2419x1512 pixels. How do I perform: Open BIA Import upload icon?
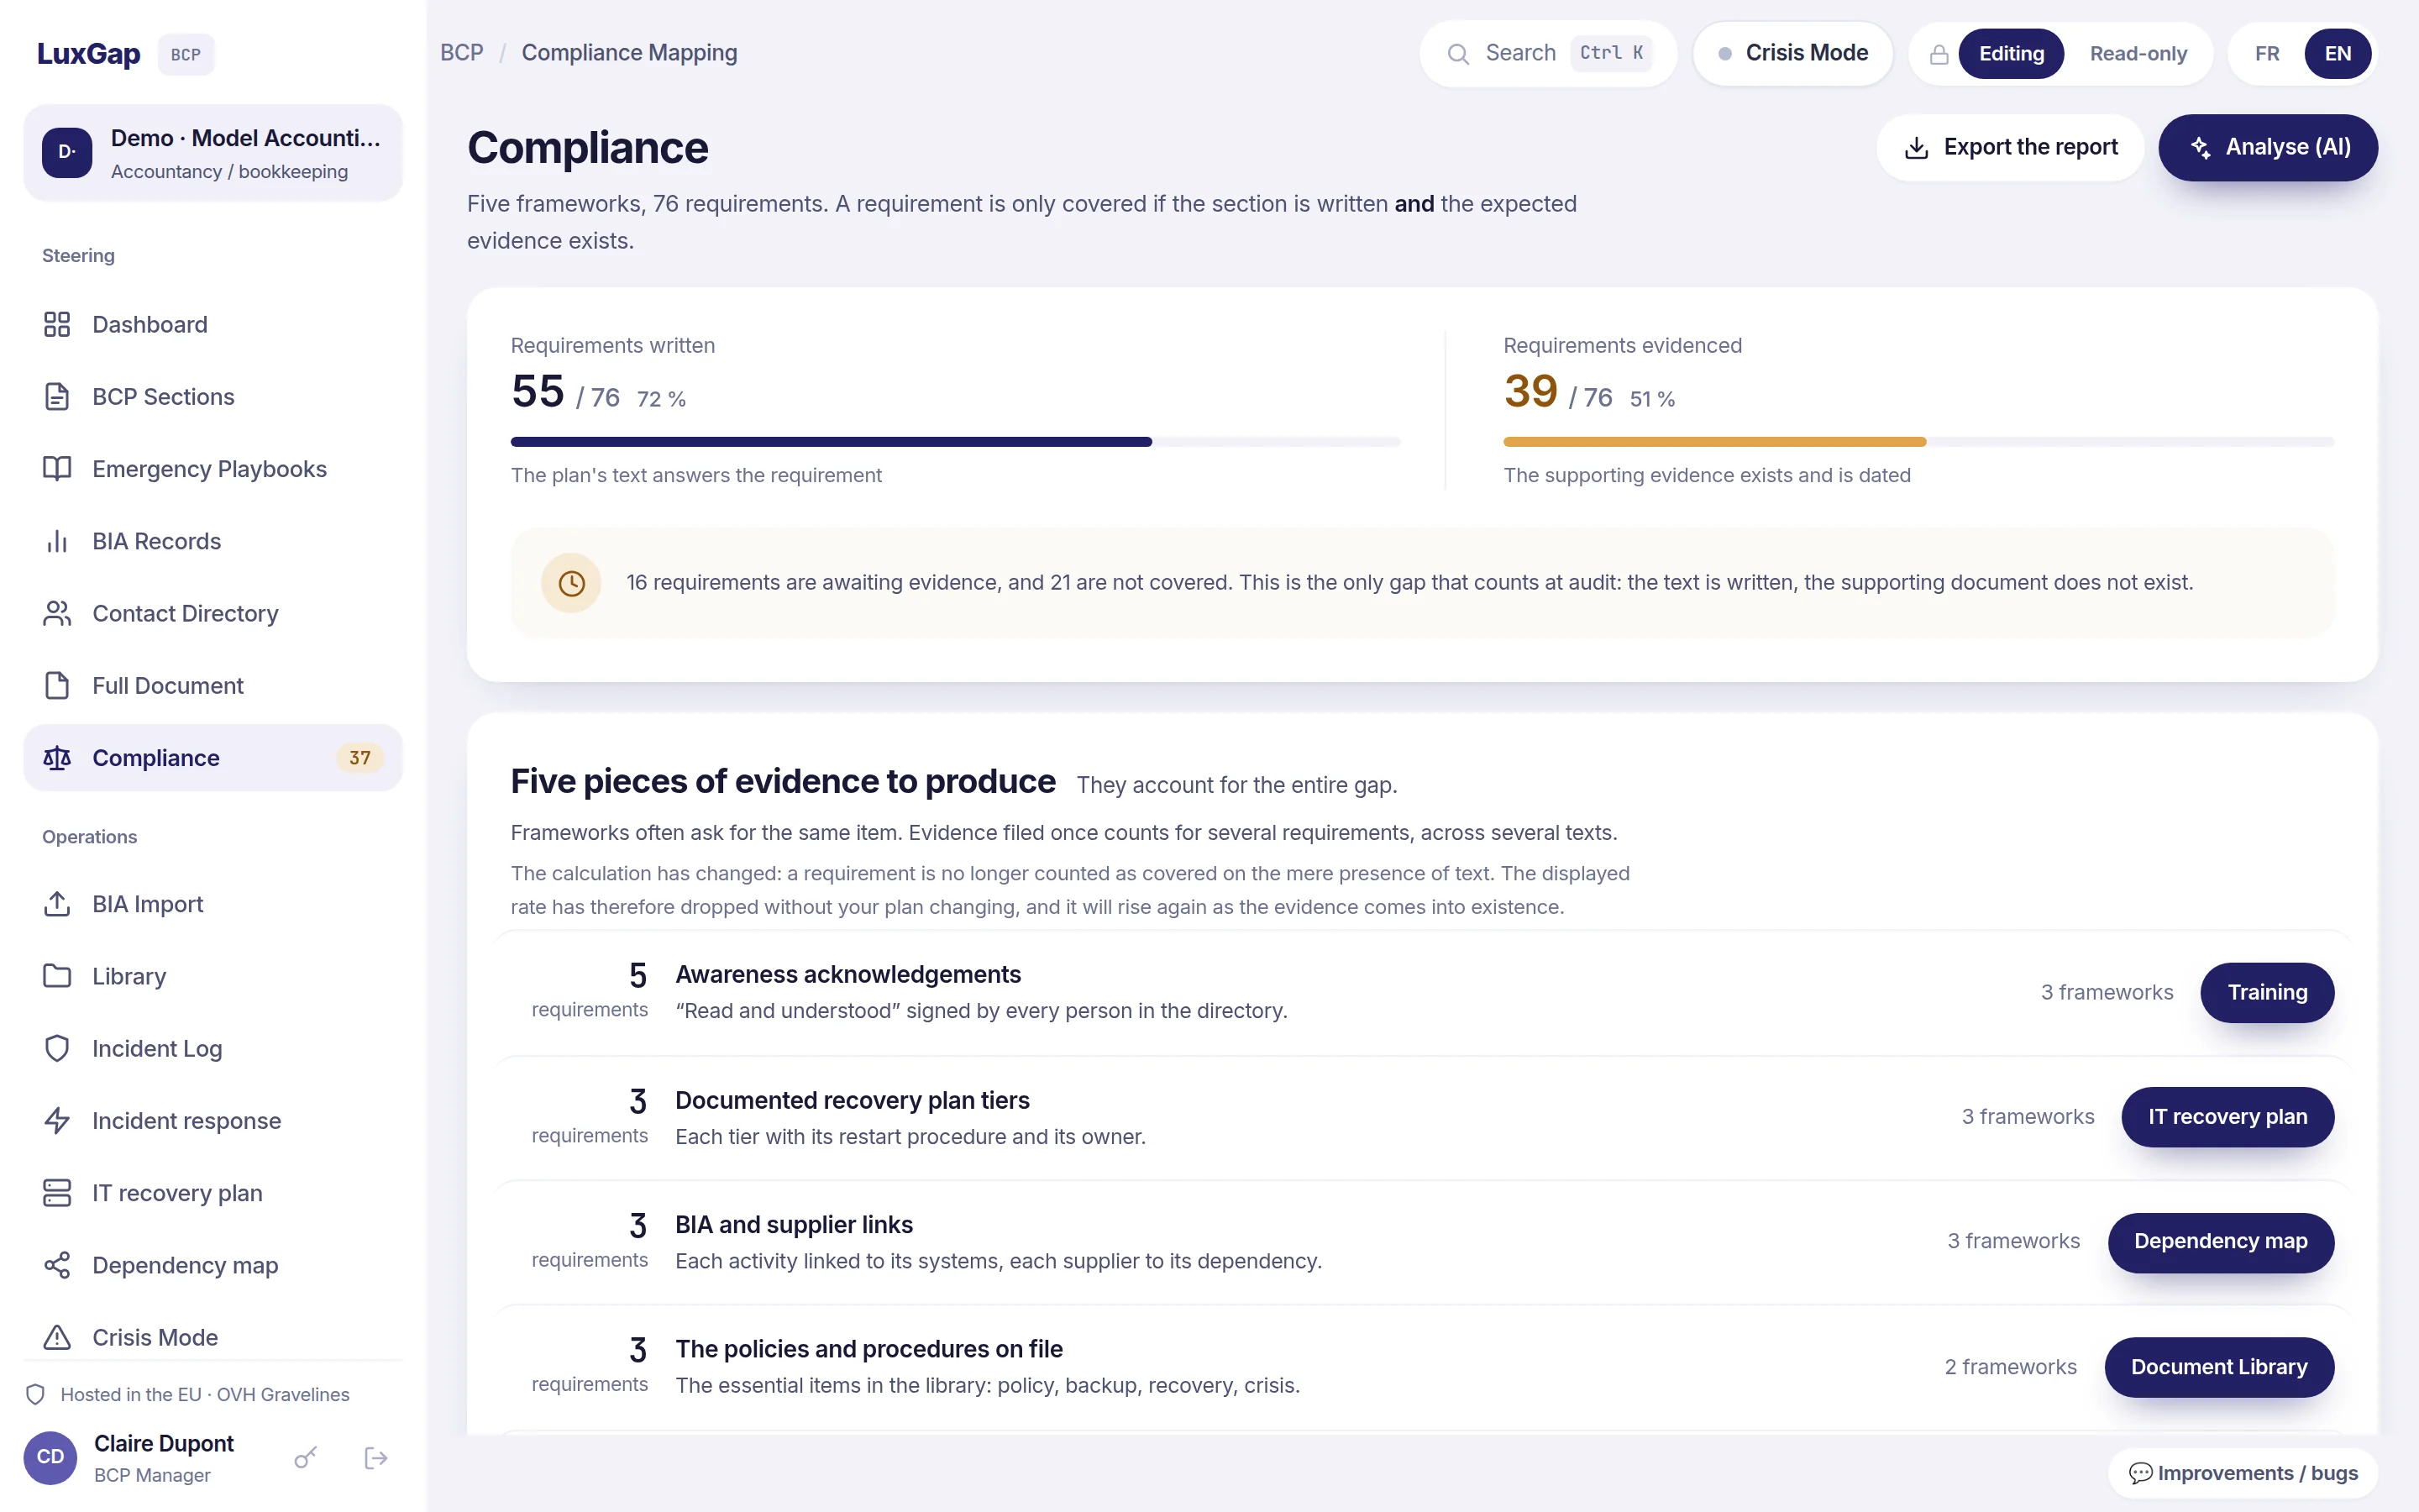[x=57, y=904]
